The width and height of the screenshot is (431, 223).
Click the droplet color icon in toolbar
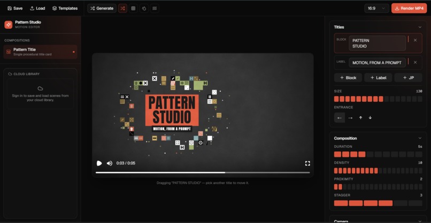144,8
